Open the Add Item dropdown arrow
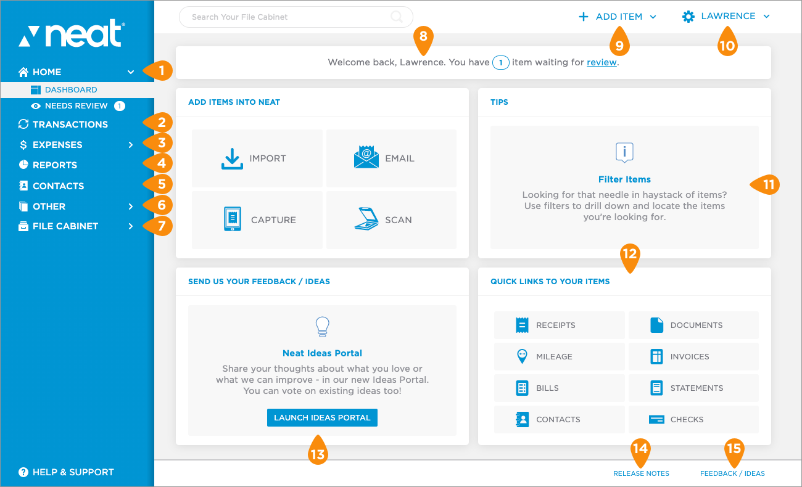802x487 pixels. pos(653,17)
